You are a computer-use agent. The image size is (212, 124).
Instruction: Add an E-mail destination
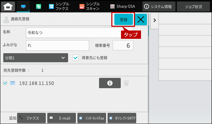62,118
